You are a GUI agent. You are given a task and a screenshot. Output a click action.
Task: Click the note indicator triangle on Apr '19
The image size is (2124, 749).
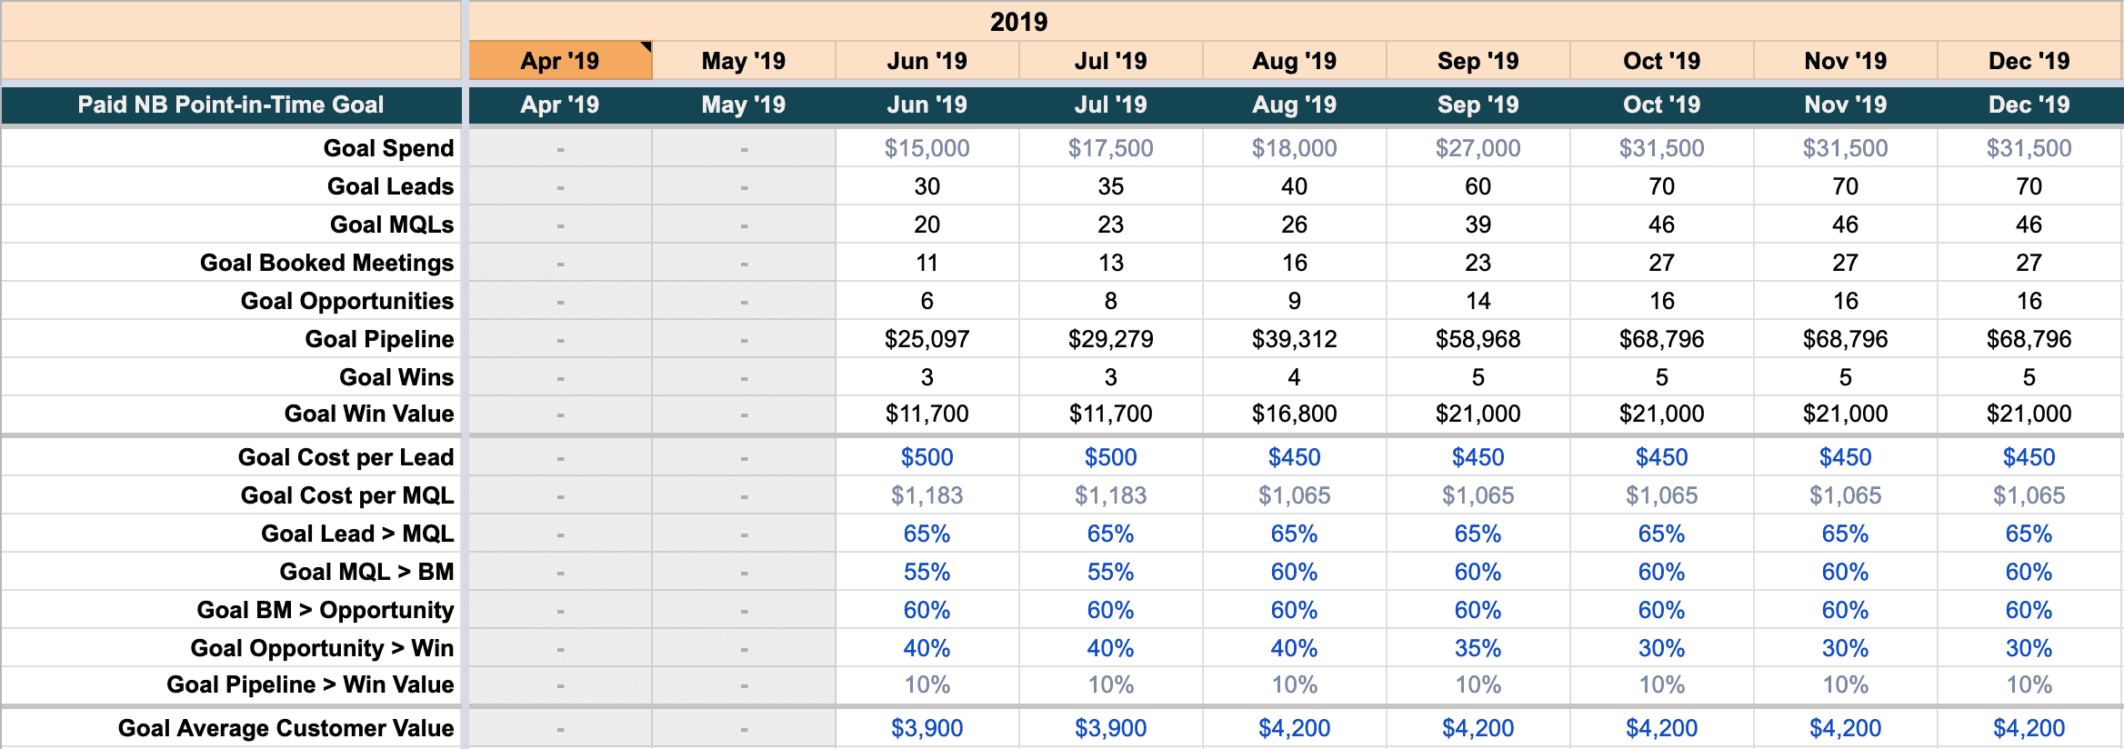[646, 46]
